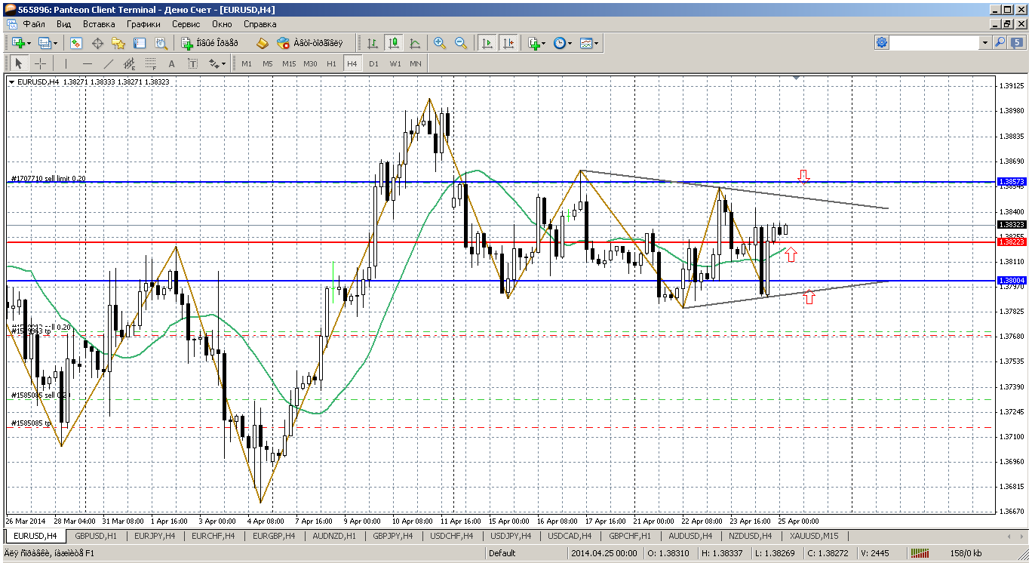The width and height of the screenshot is (1032, 563).
Task: Draw with the horizontal line tool
Action: 88,63
